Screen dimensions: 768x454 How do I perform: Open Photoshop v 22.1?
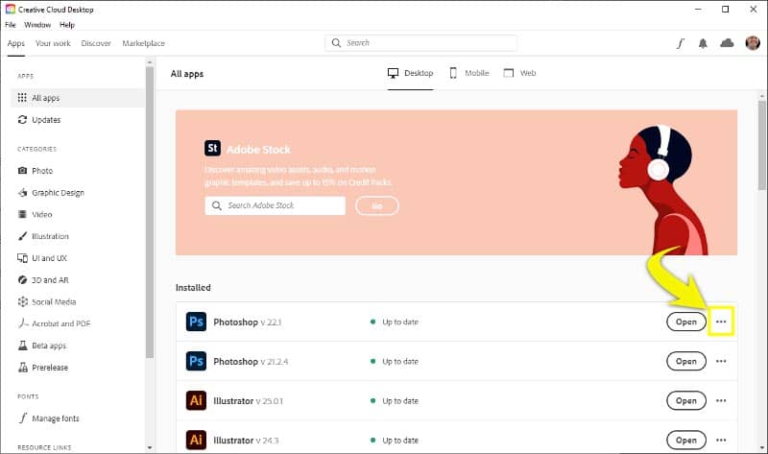point(686,322)
